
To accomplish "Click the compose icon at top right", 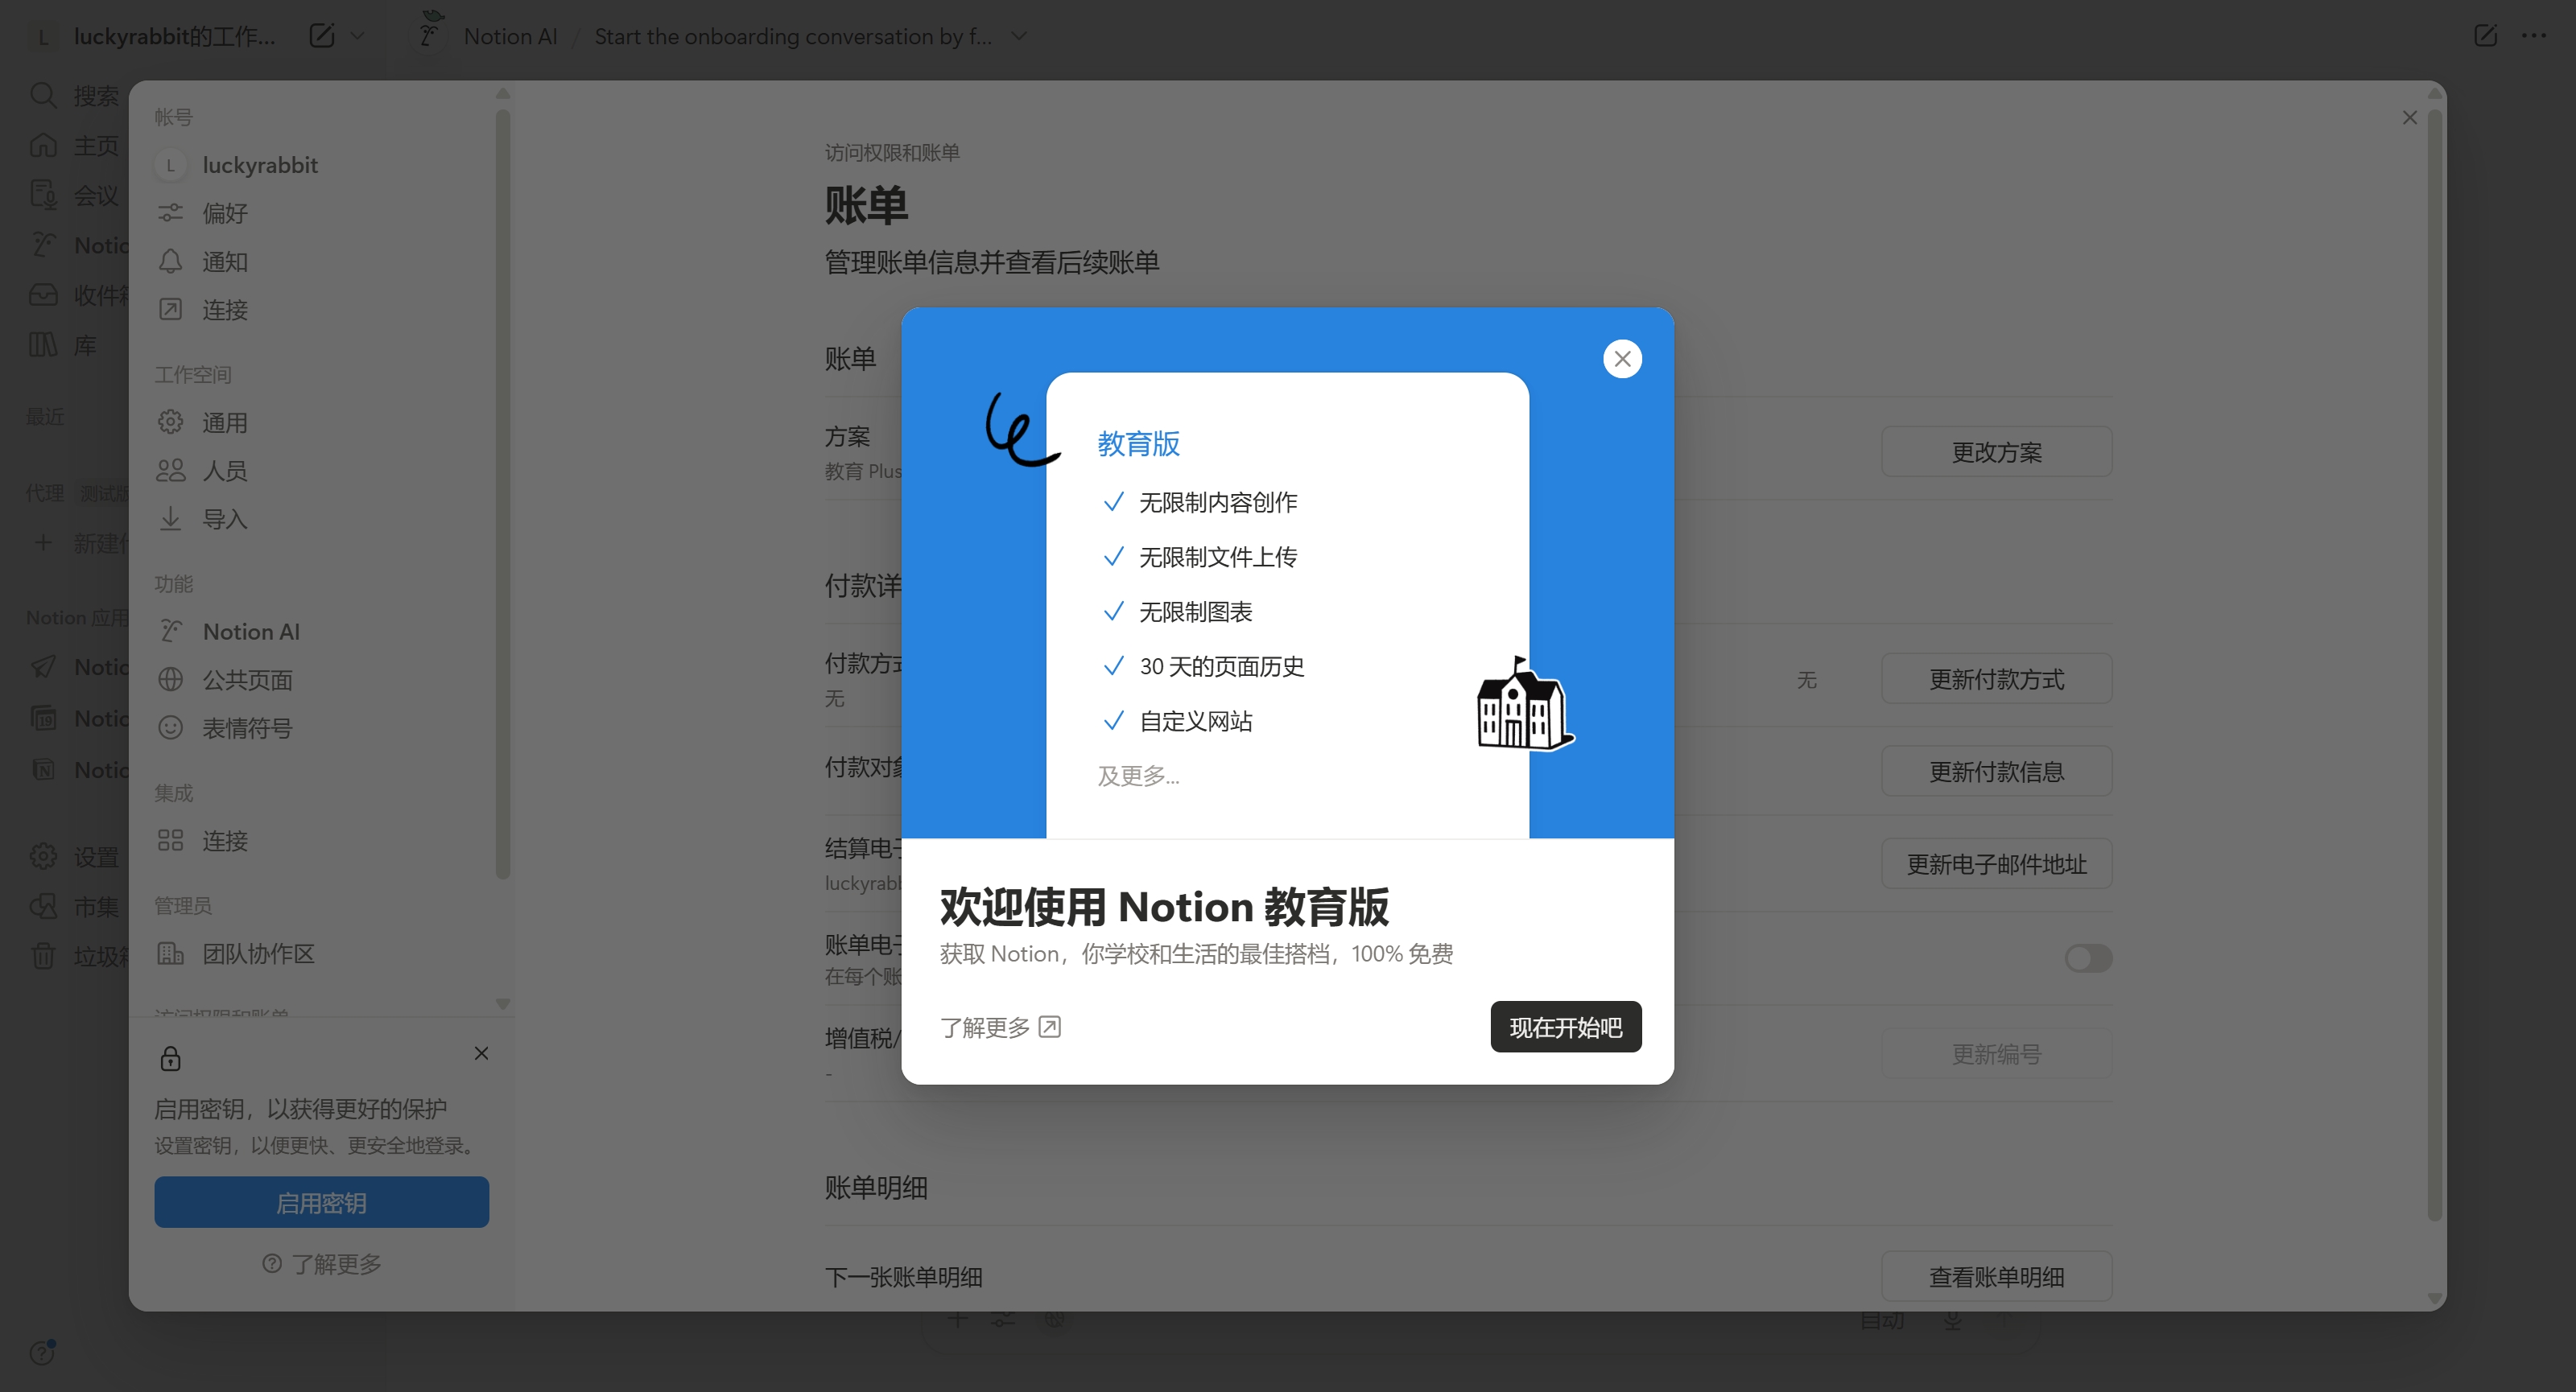I will (2485, 36).
